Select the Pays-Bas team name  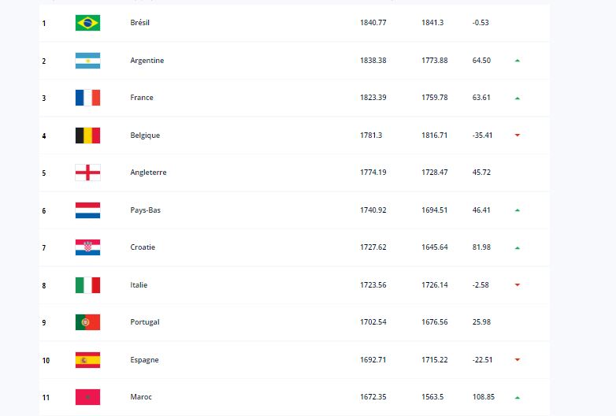coord(146,210)
